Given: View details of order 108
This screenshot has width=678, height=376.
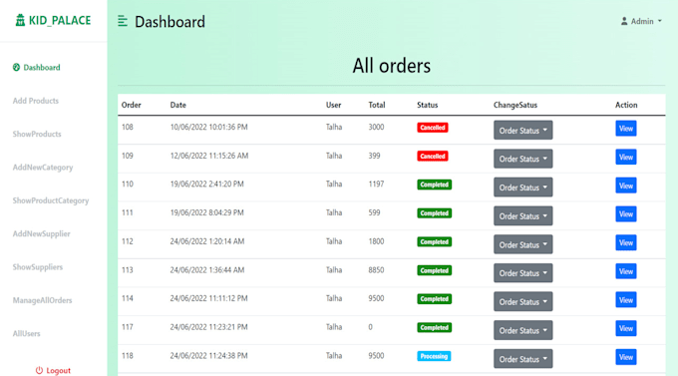Looking at the screenshot, I should 626,129.
